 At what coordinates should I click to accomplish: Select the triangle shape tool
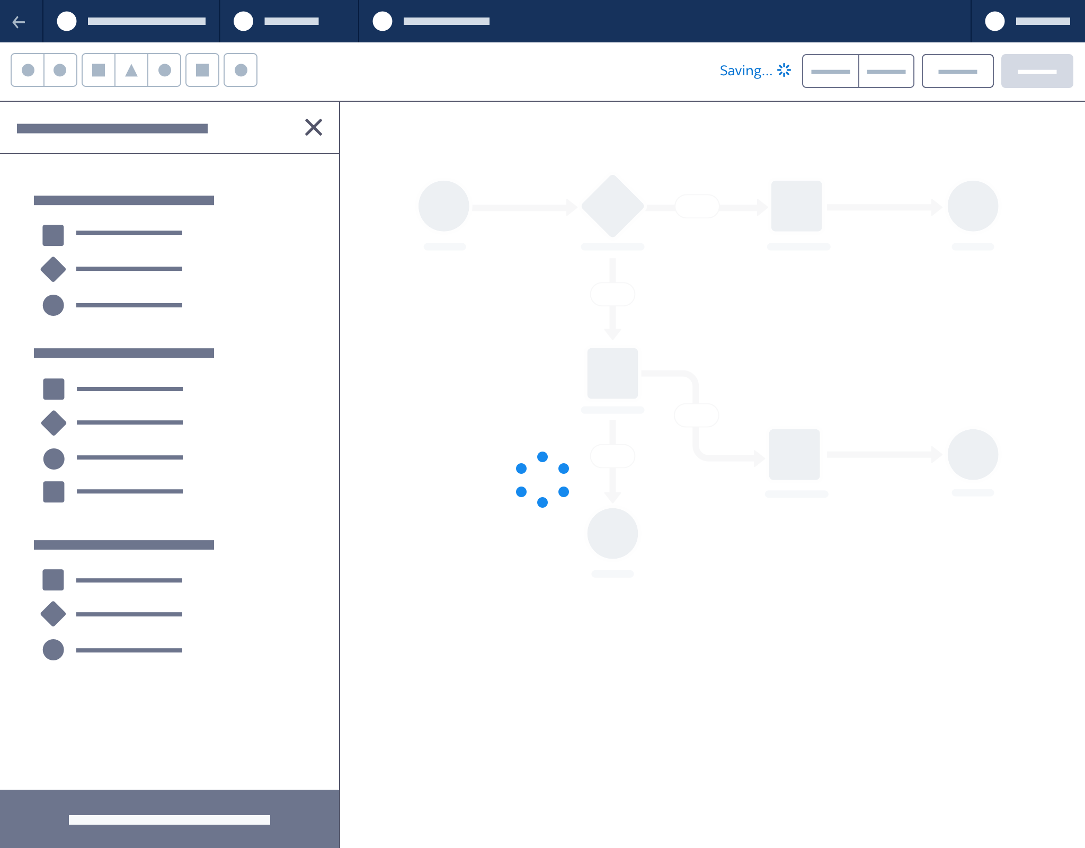(x=131, y=69)
